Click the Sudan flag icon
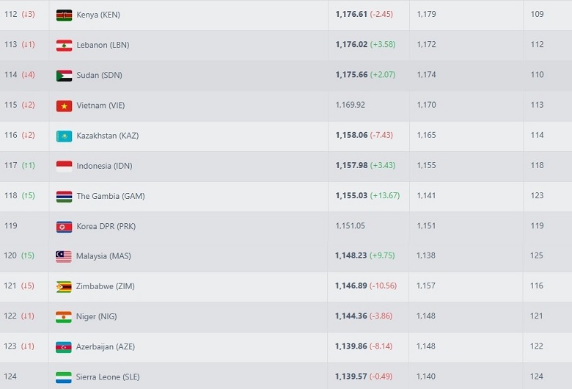Image resolution: width=572 pixels, height=389 pixels. pos(64,75)
